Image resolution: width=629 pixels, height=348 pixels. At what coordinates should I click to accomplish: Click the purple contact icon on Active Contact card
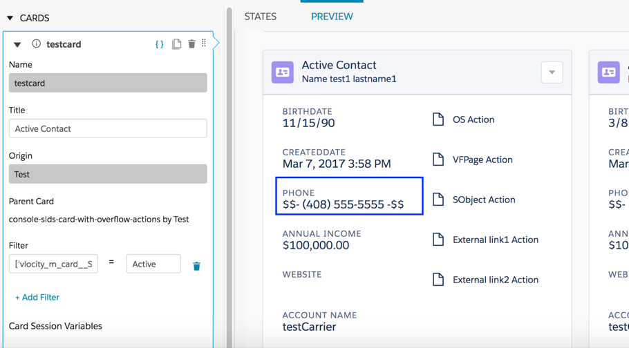click(x=283, y=72)
